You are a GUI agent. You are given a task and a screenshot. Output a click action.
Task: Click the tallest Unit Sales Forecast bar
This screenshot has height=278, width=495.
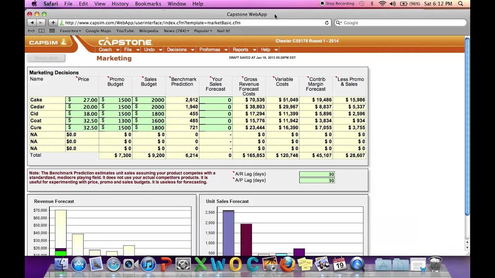coord(229,233)
